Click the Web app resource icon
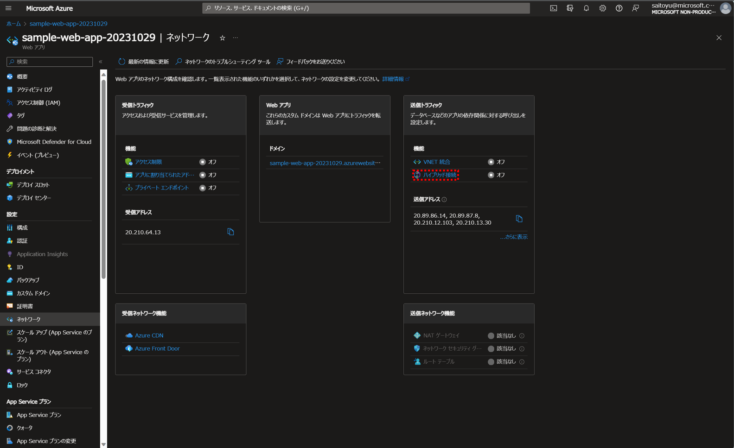 coord(12,40)
